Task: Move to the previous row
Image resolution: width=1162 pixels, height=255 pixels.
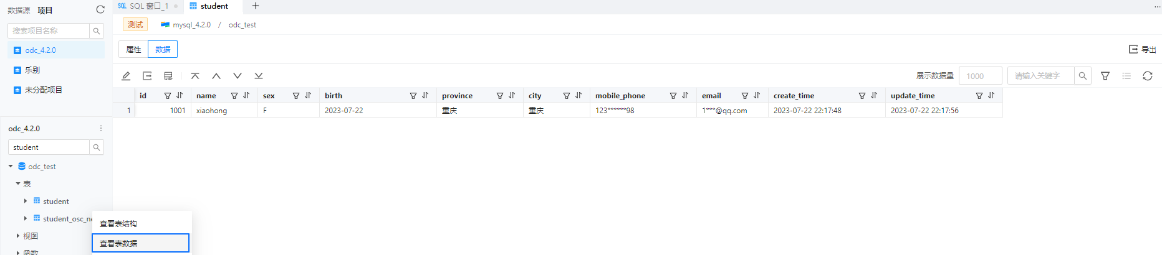Action: pyautogui.click(x=216, y=76)
